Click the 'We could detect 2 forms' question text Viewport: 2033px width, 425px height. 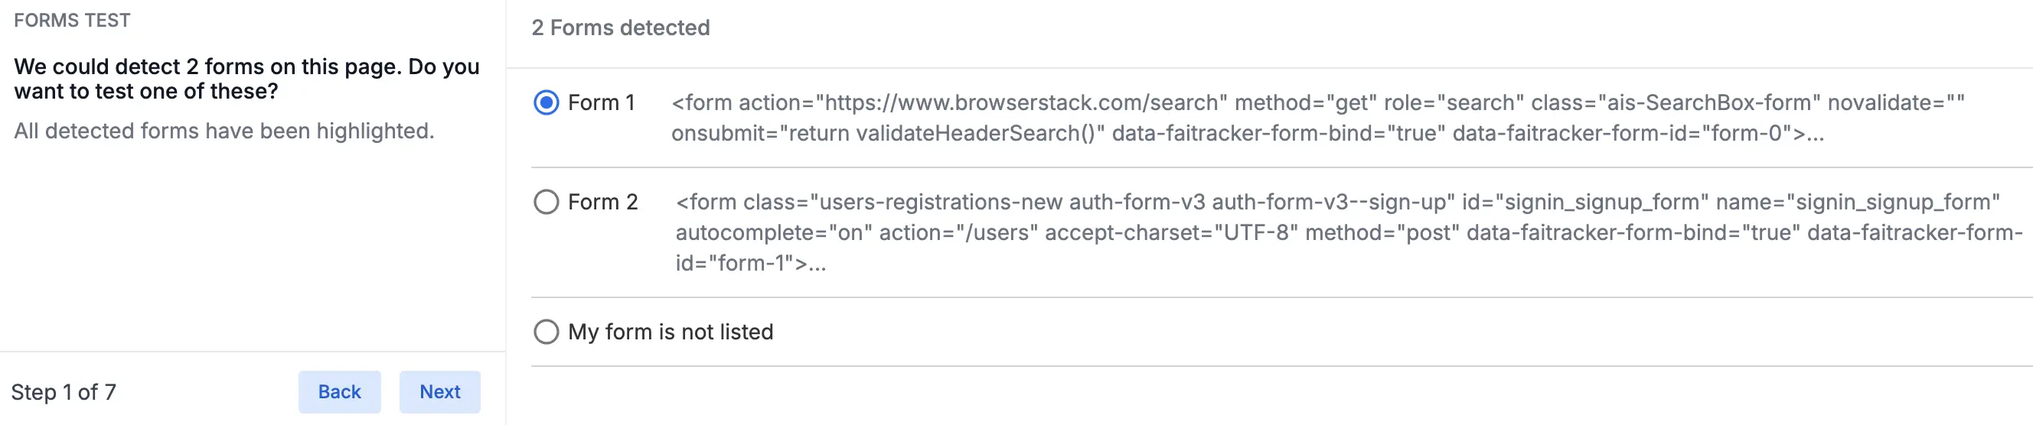[x=246, y=79]
